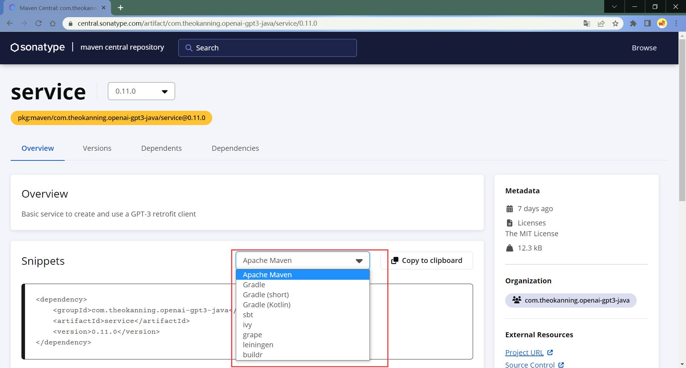Click the scrollbar down arrow

(682, 364)
